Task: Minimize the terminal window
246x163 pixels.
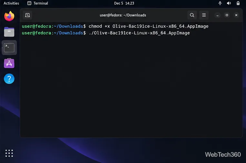Action: click(x=218, y=15)
